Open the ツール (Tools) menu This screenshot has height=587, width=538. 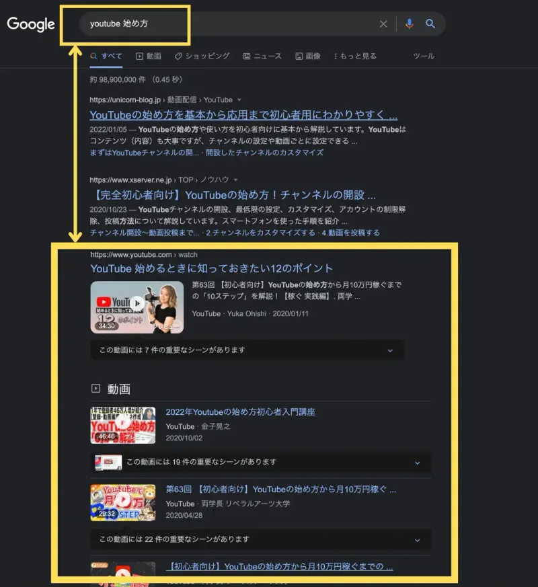click(423, 56)
